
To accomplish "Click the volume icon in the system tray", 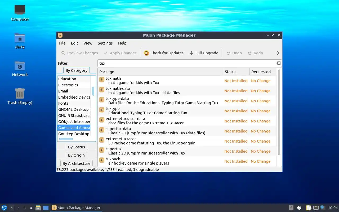I will 299,208.
